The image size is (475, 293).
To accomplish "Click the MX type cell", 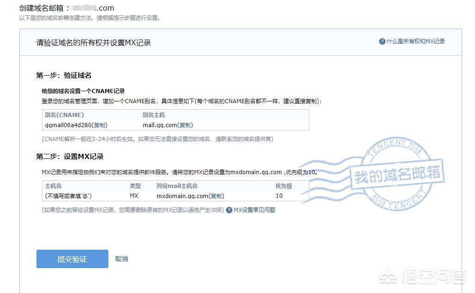I will point(134,196).
